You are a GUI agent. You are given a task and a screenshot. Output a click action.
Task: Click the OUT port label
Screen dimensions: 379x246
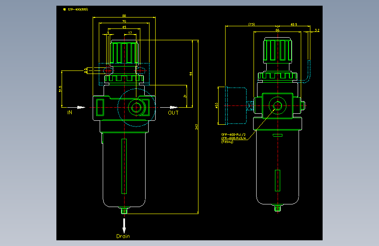tap(173, 113)
